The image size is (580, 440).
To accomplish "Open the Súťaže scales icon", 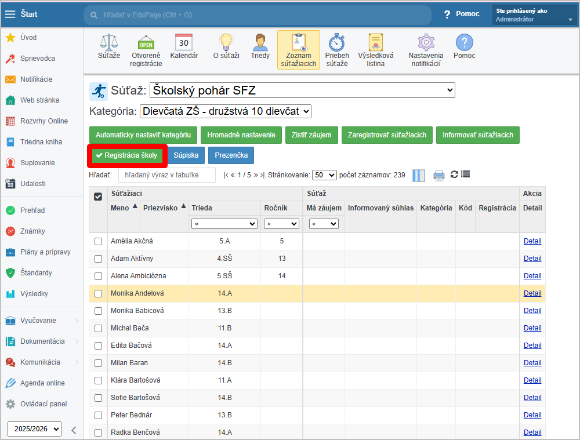I will (x=109, y=46).
